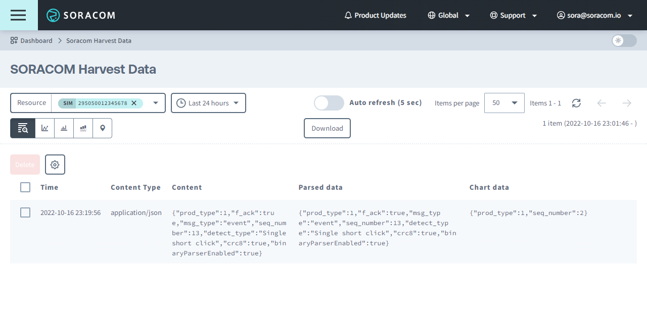Navigate to the Dashboard breadcrumb link
This screenshot has width=647, height=323.
(x=36, y=40)
